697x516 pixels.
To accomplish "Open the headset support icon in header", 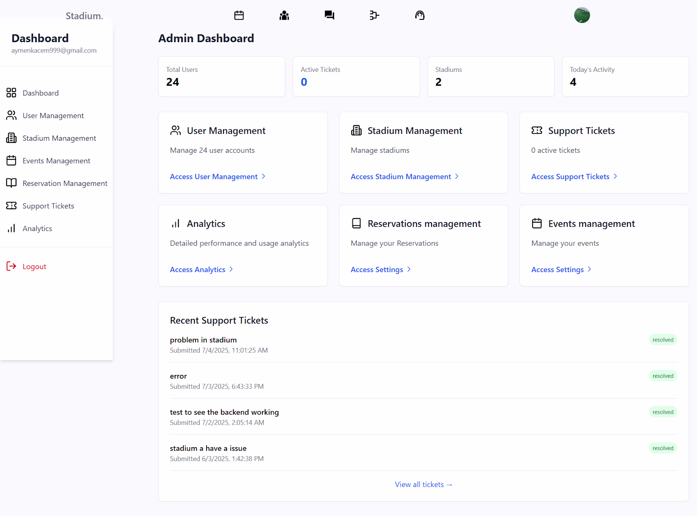I will (x=420, y=15).
